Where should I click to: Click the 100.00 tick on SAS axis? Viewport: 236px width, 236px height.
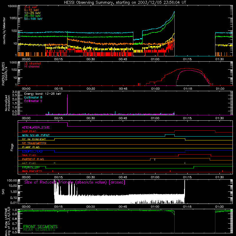[12, 180]
